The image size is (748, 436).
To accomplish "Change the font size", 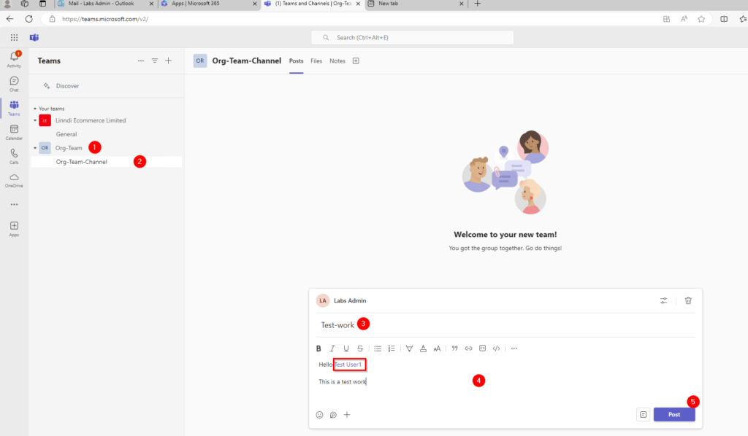I will (x=437, y=349).
